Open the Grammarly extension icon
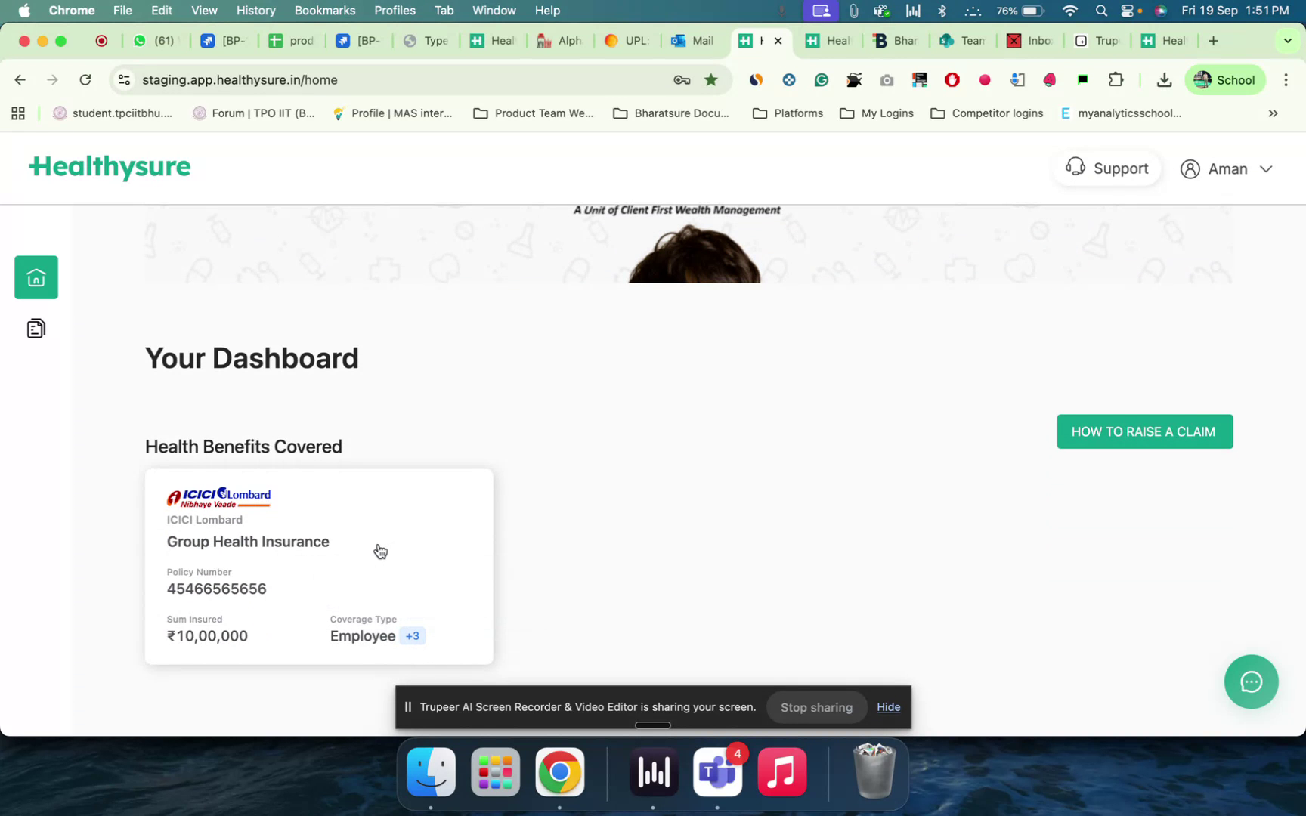The width and height of the screenshot is (1306, 816). [821, 79]
